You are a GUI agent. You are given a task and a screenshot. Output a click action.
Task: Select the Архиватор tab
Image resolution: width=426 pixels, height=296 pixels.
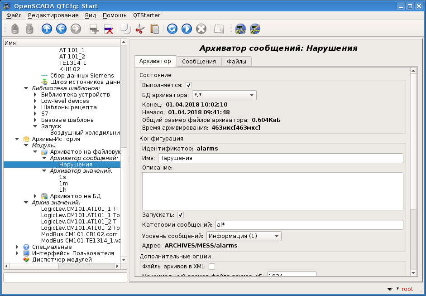(155, 61)
